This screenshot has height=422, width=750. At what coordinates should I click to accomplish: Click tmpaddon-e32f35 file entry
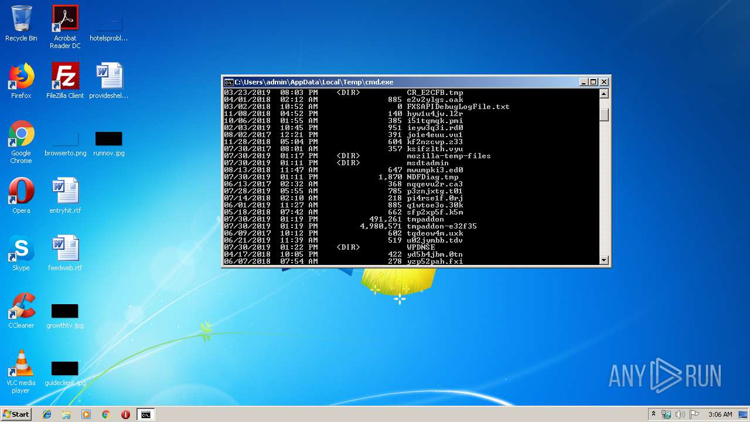click(x=442, y=226)
